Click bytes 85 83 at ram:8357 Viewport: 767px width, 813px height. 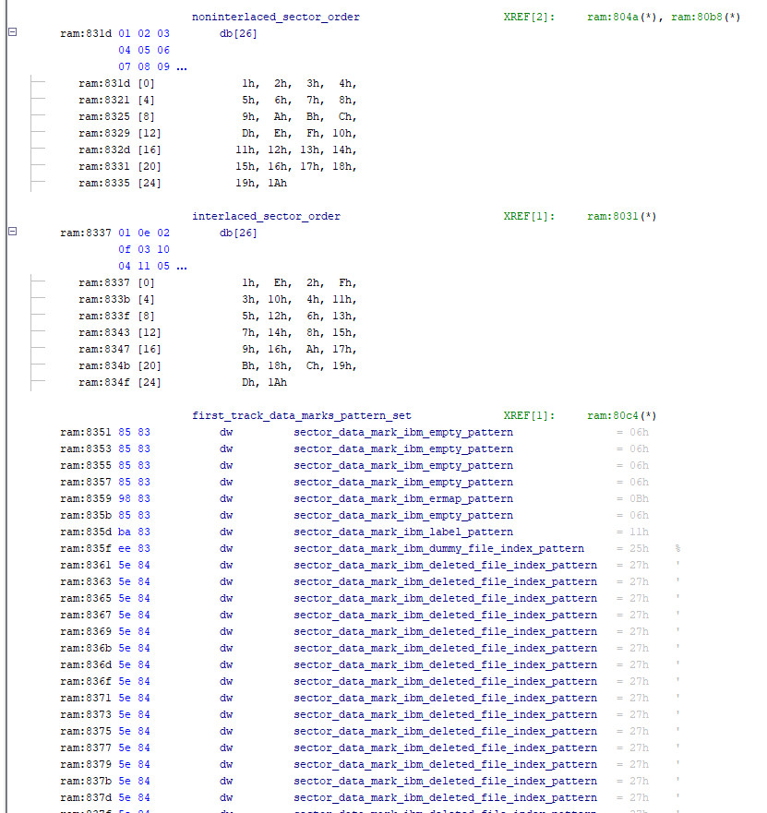135,483
